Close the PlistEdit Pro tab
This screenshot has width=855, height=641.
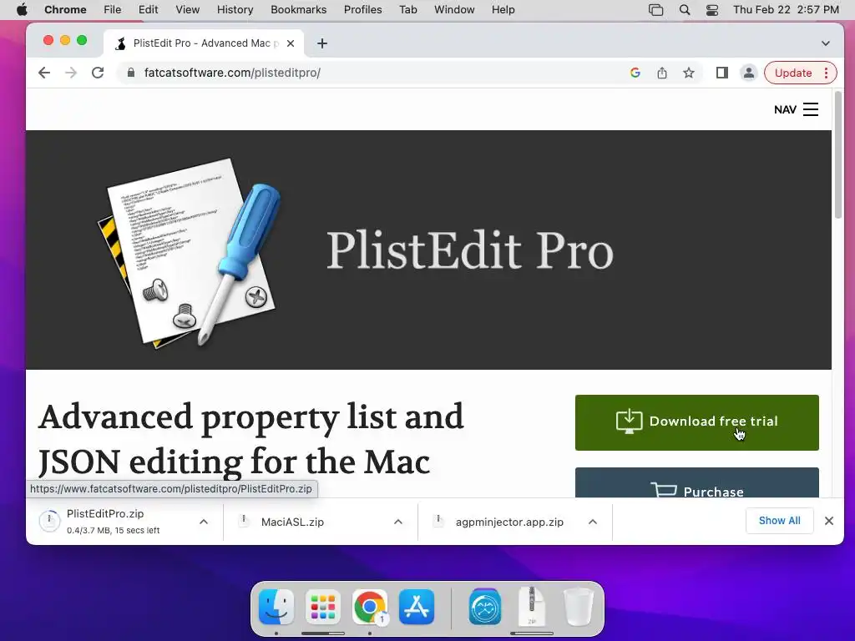pyautogui.click(x=291, y=43)
